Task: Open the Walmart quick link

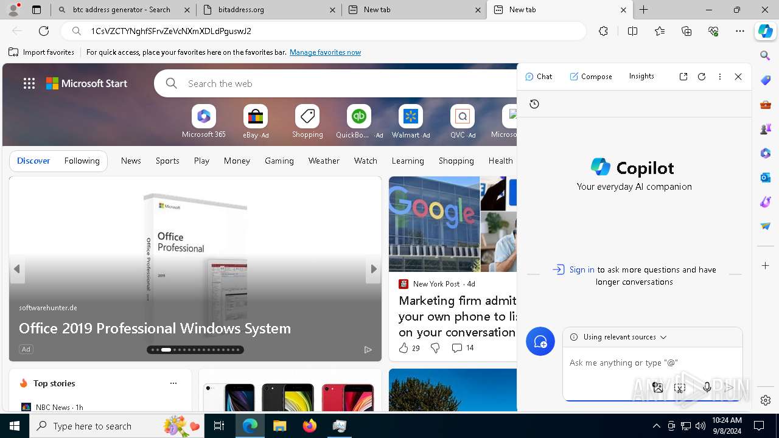Action: point(411,121)
